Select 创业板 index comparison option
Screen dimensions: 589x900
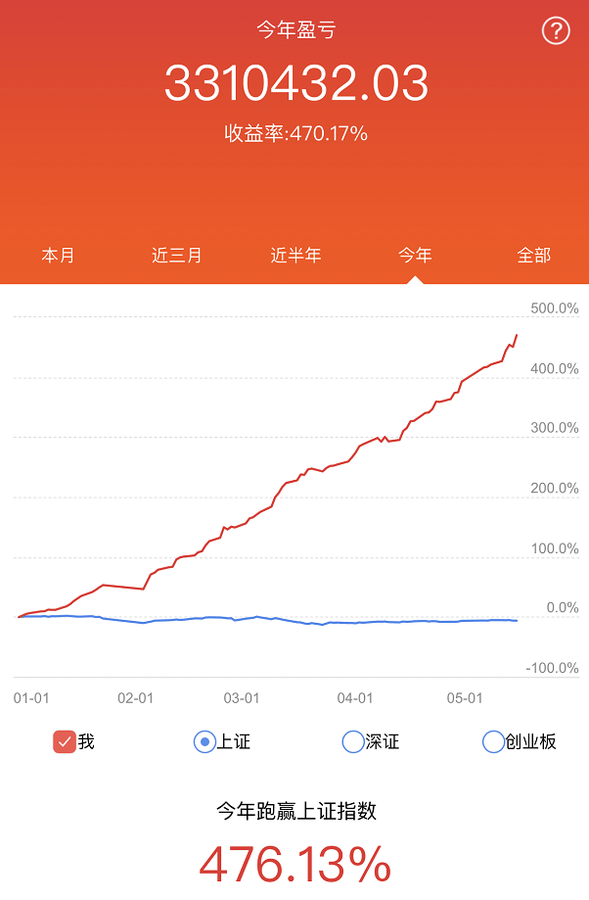coord(494,741)
